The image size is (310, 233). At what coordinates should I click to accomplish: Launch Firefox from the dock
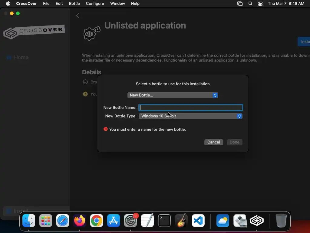tap(80, 221)
